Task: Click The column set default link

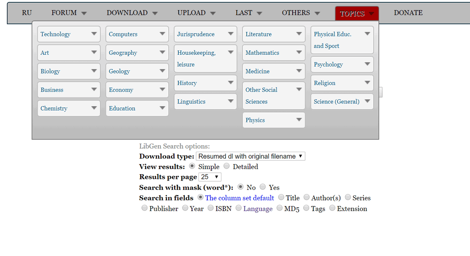Action: pyautogui.click(x=239, y=198)
